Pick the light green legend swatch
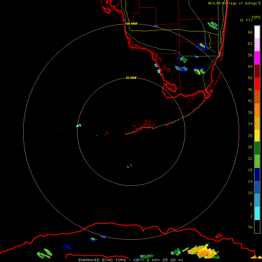The height and width of the screenshot is (262, 262). point(257,161)
